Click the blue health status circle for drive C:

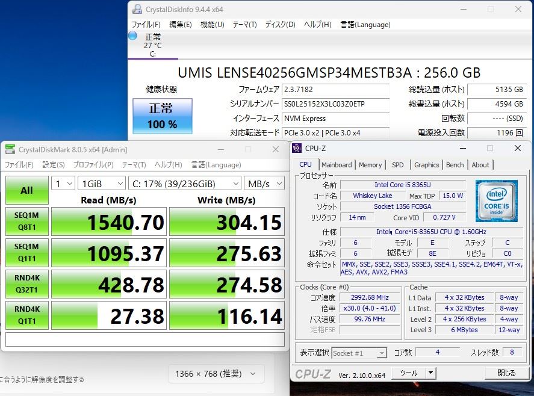[x=133, y=36]
